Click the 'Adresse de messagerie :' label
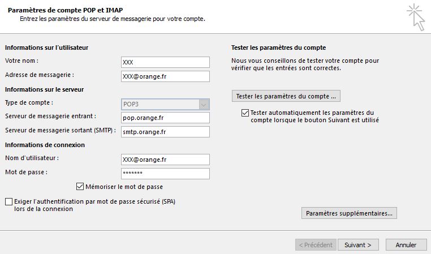The width and height of the screenshot is (431, 254). (x=40, y=75)
